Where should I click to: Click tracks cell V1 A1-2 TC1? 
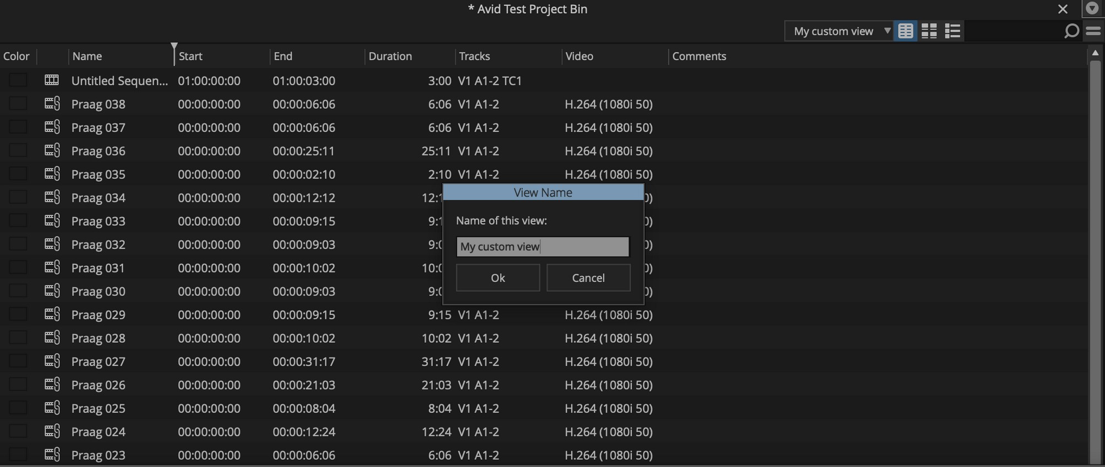[490, 81]
